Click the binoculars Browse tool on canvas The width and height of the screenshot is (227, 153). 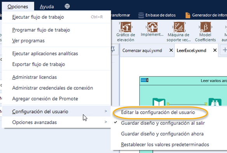215,102
